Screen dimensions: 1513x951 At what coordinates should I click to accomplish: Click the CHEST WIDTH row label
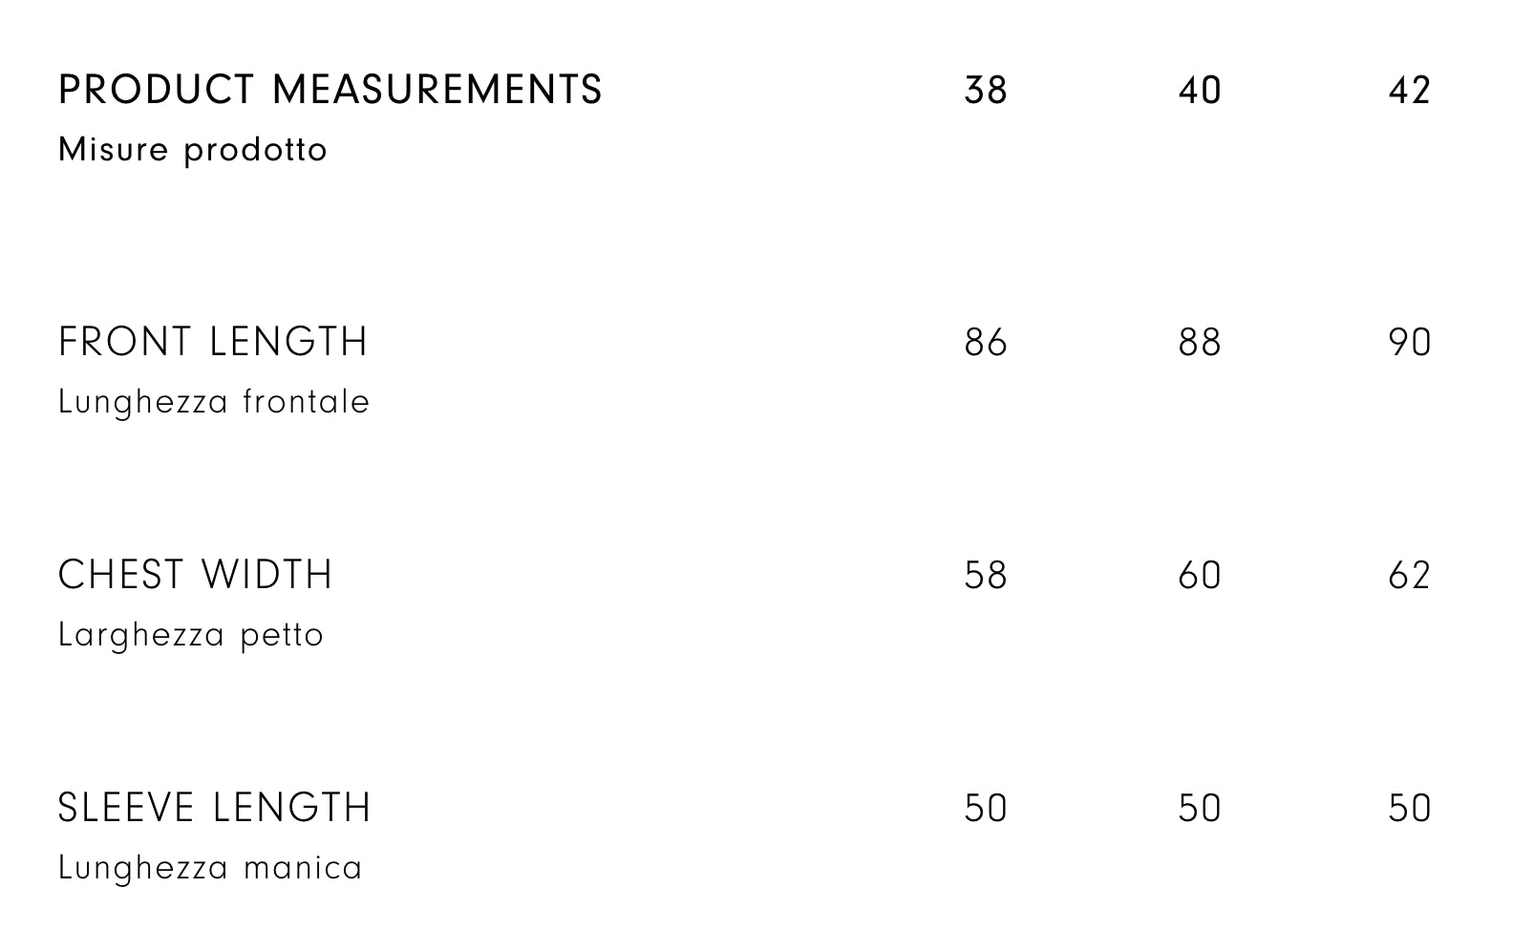coord(196,575)
